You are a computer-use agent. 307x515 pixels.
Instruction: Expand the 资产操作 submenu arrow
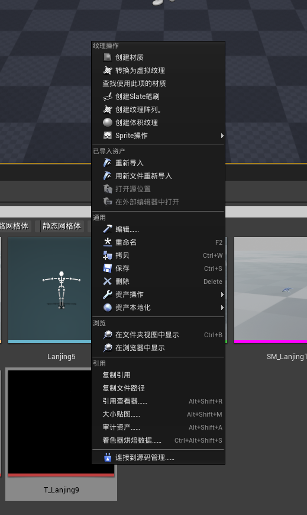222,295
